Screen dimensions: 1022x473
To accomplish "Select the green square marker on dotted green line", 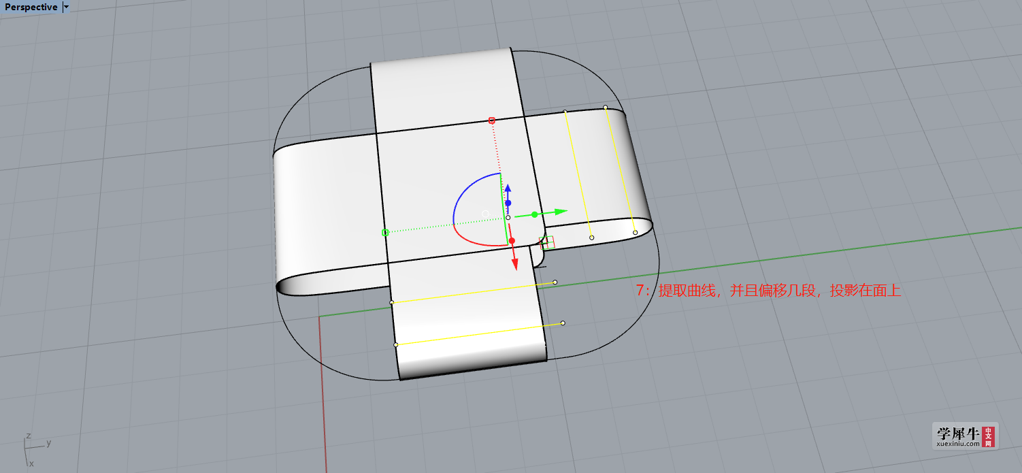I will [x=385, y=233].
